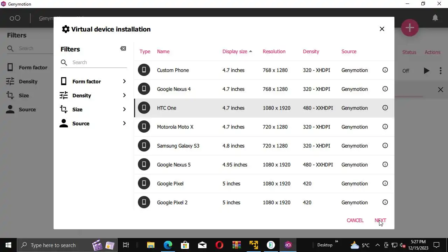Click the taskbar search box
This screenshot has width=448, height=252.
pyautogui.click(x=67, y=245)
